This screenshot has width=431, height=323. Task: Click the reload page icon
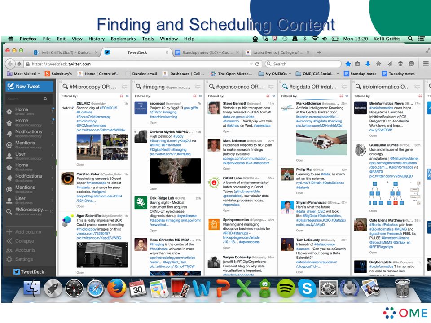pos(257,64)
